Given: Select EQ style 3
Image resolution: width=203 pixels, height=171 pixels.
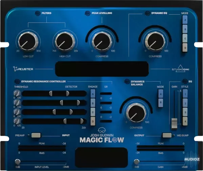Looking at the screenshot, I should (x=185, y=112).
